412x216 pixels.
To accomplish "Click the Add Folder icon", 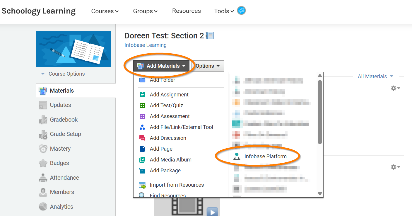I will (142, 80).
